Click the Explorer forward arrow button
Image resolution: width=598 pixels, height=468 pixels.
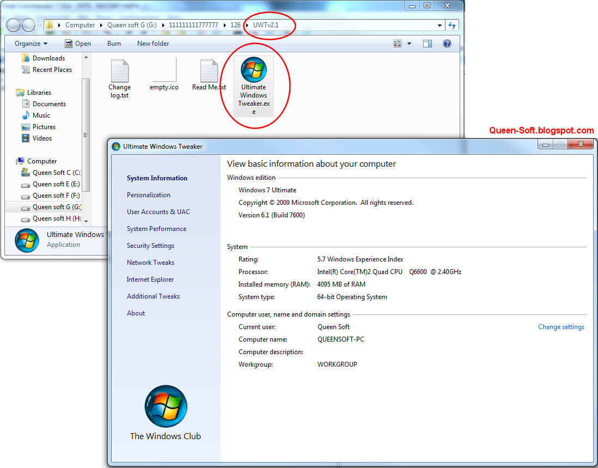28,25
